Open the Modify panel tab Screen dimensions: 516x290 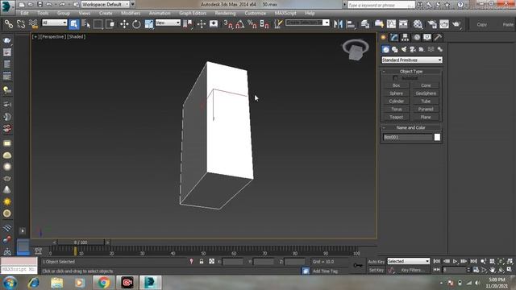(394, 37)
